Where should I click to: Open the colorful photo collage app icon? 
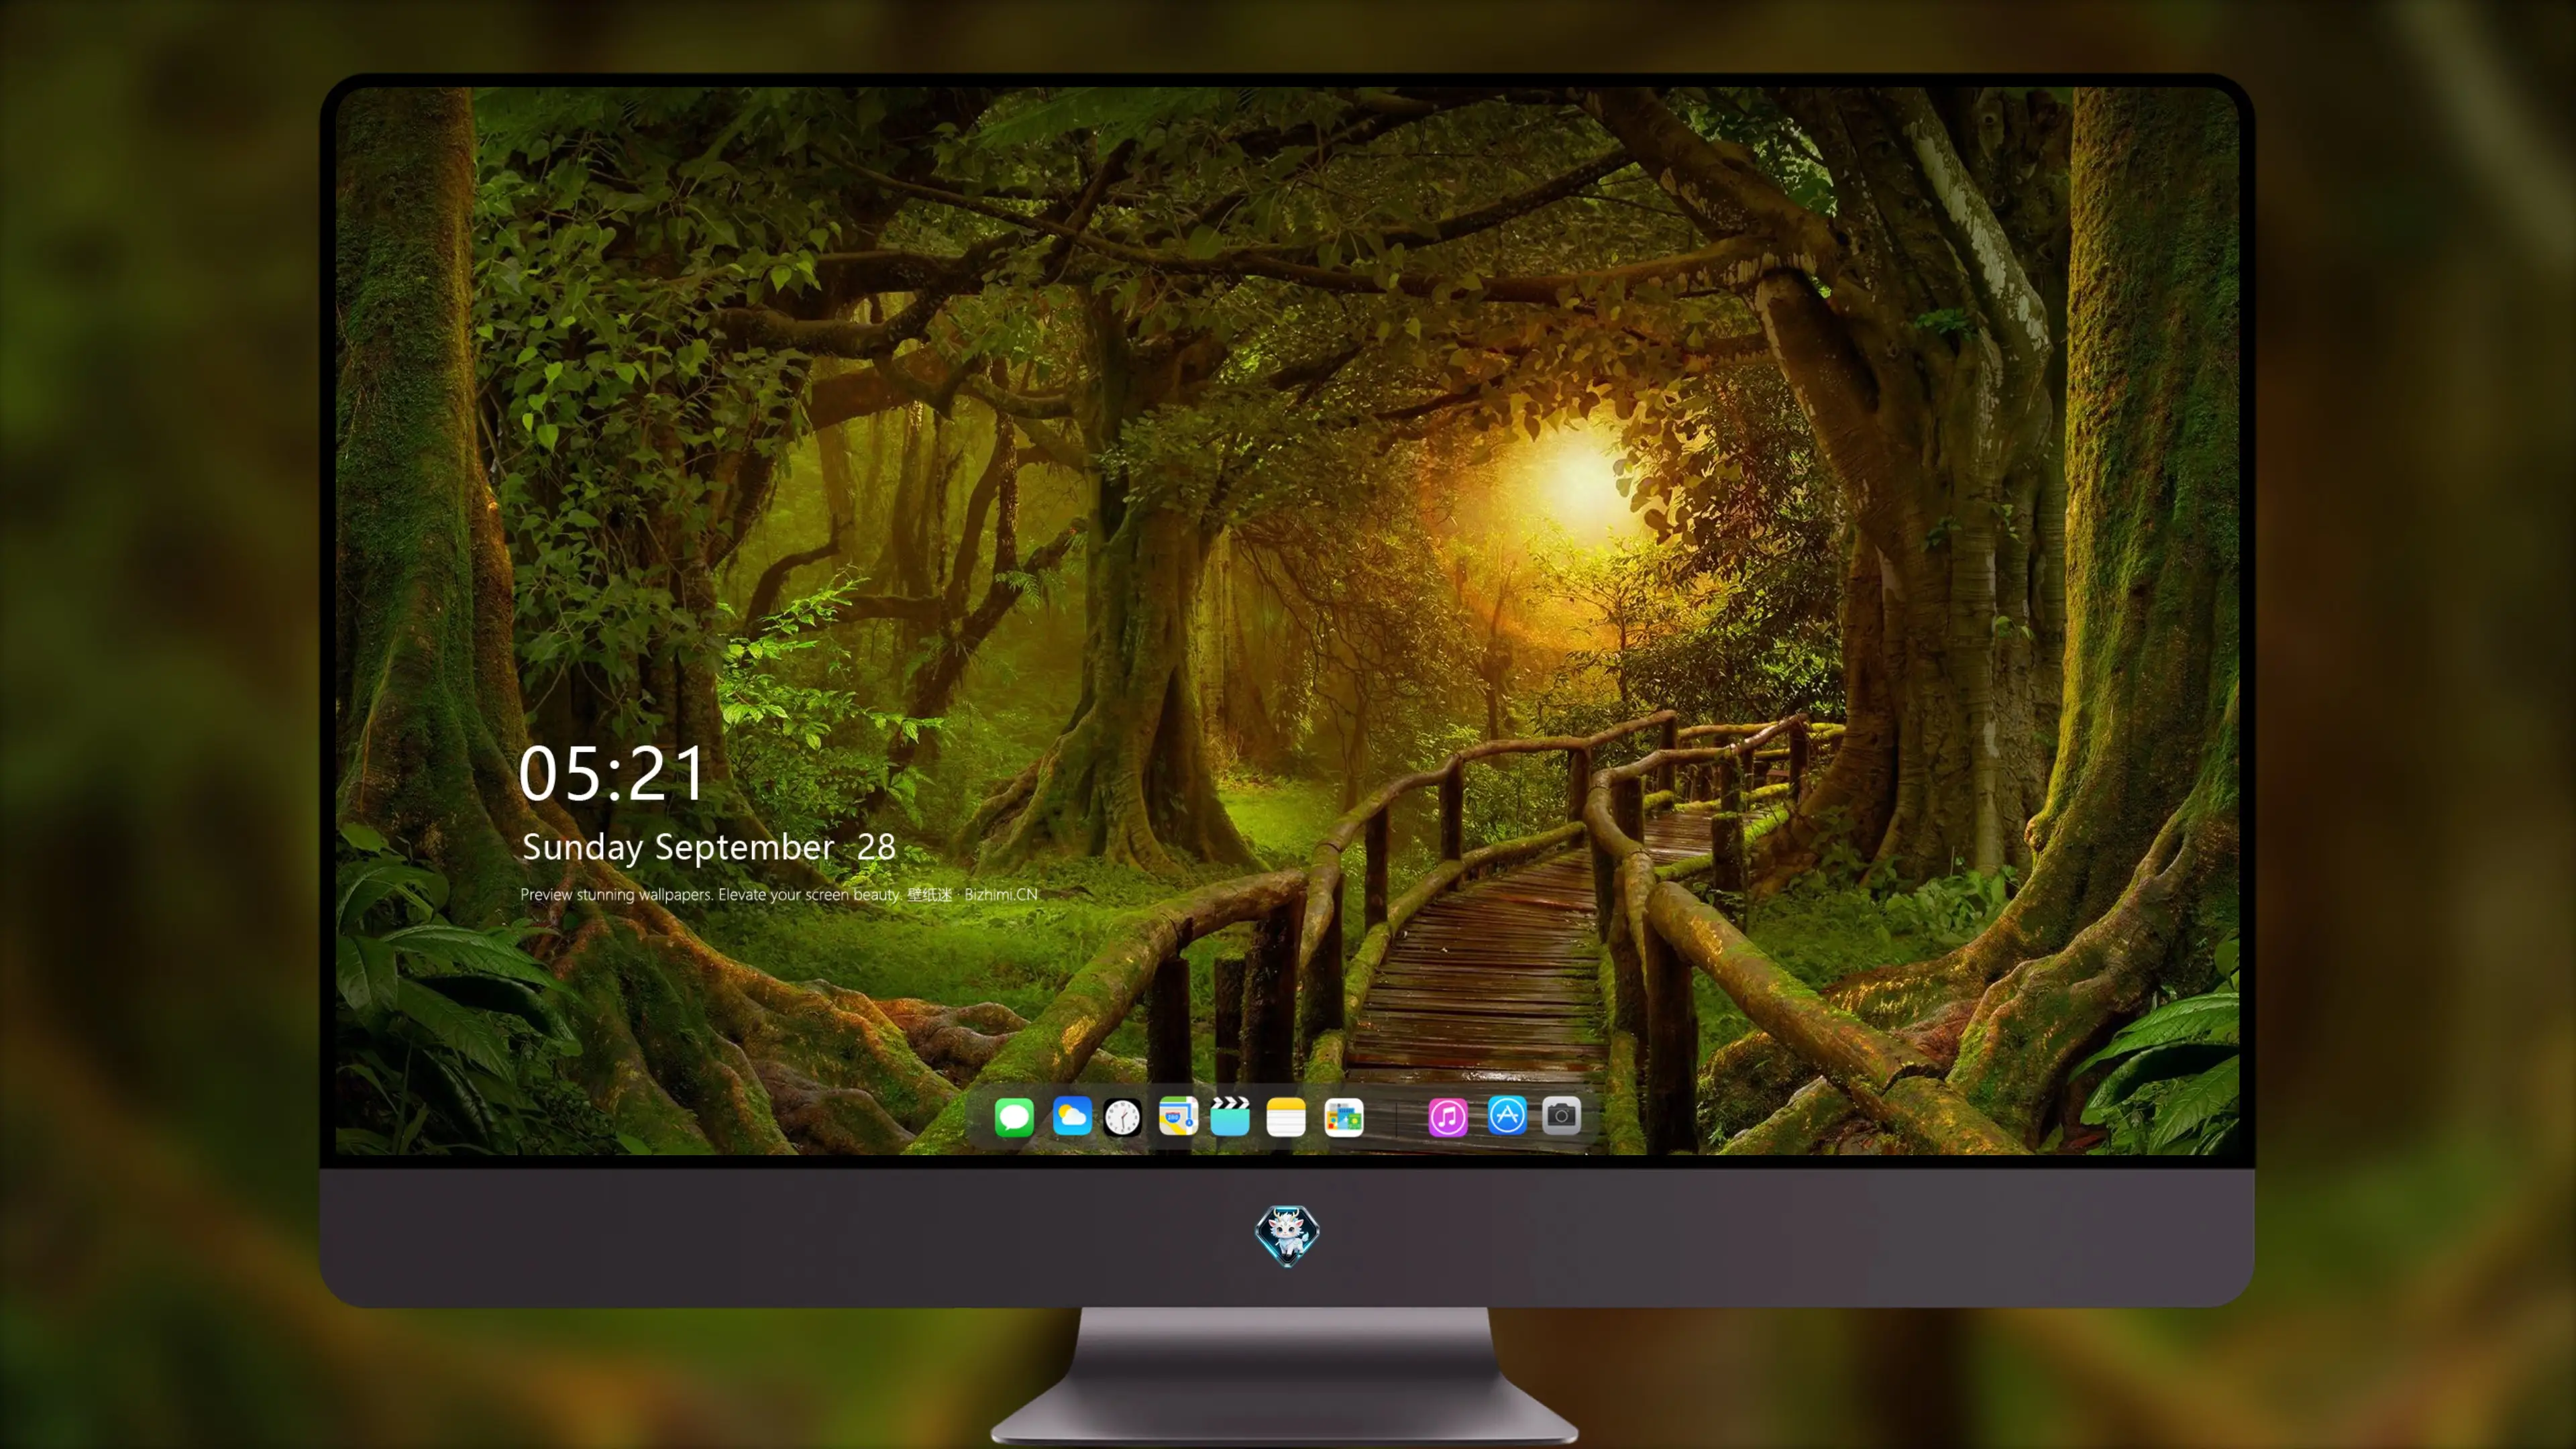(x=1344, y=1117)
